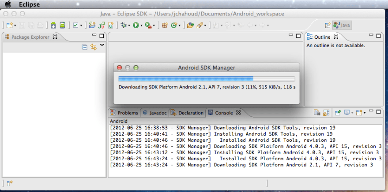Clear the Console output

(x=317, y=113)
